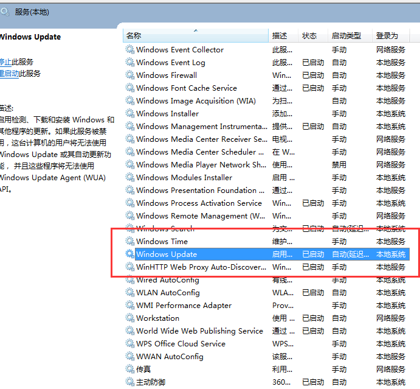Select the Windows Media Player Network Sharing row
This screenshot has height=389, width=420.
point(201,165)
